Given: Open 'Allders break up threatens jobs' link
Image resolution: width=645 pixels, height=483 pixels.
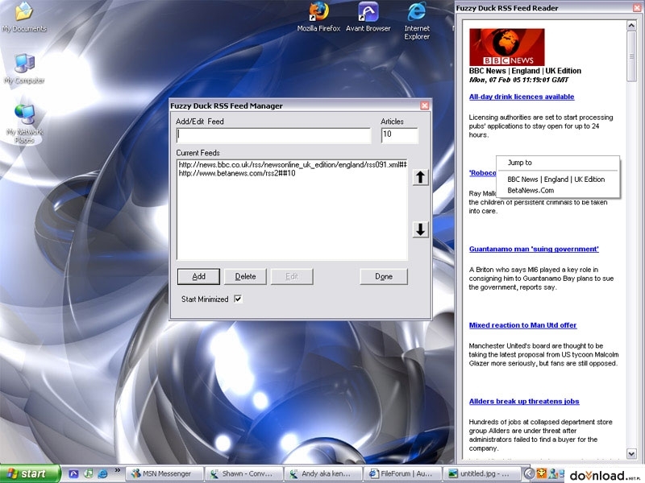Looking at the screenshot, I should [x=524, y=401].
